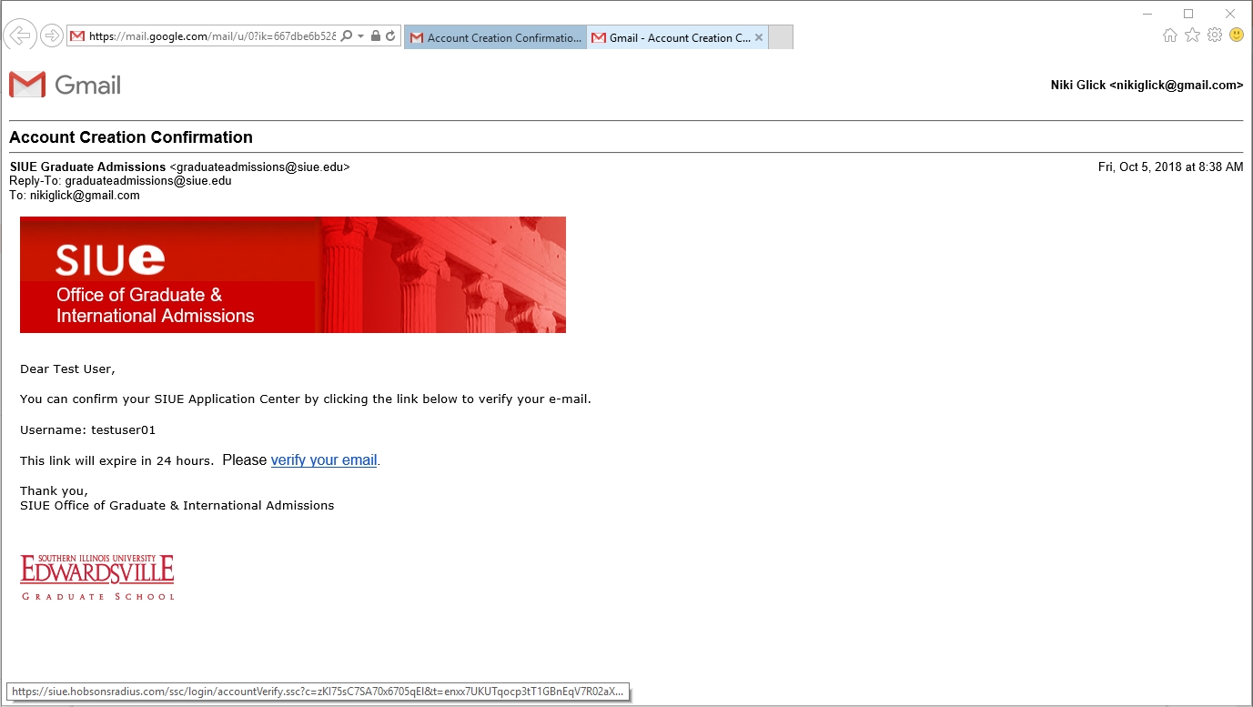Refresh the page with the reload icon

pyautogui.click(x=390, y=36)
